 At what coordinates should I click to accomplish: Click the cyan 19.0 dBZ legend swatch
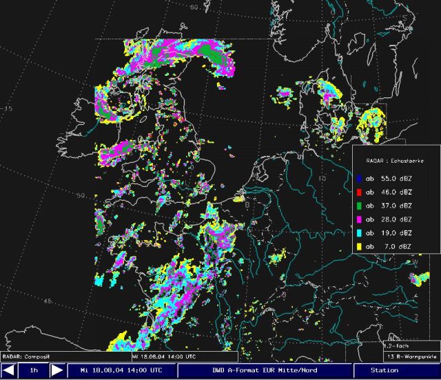tap(360, 233)
